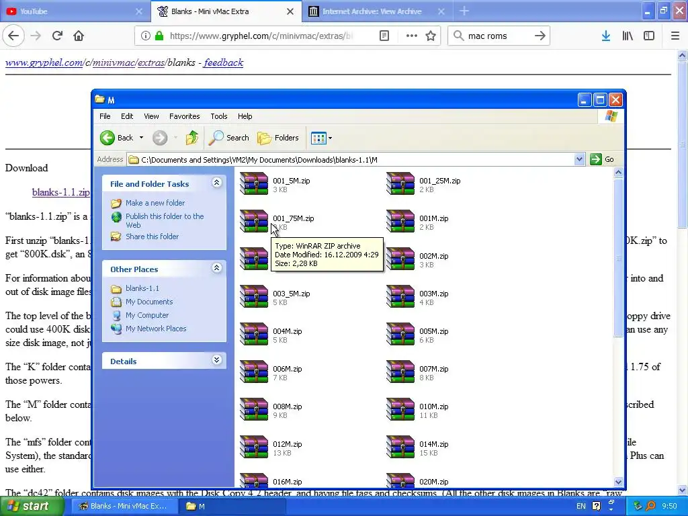Open blanks-1.1 in Other Places

tap(142, 288)
